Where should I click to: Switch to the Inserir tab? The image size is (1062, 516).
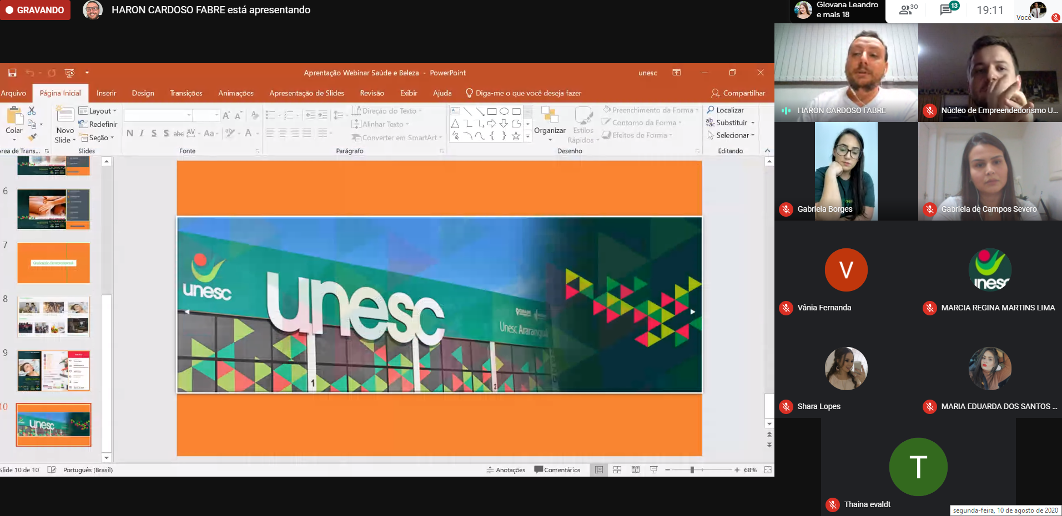click(x=106, y=93)
